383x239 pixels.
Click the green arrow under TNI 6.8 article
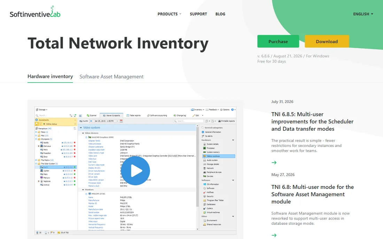(274, 235)
